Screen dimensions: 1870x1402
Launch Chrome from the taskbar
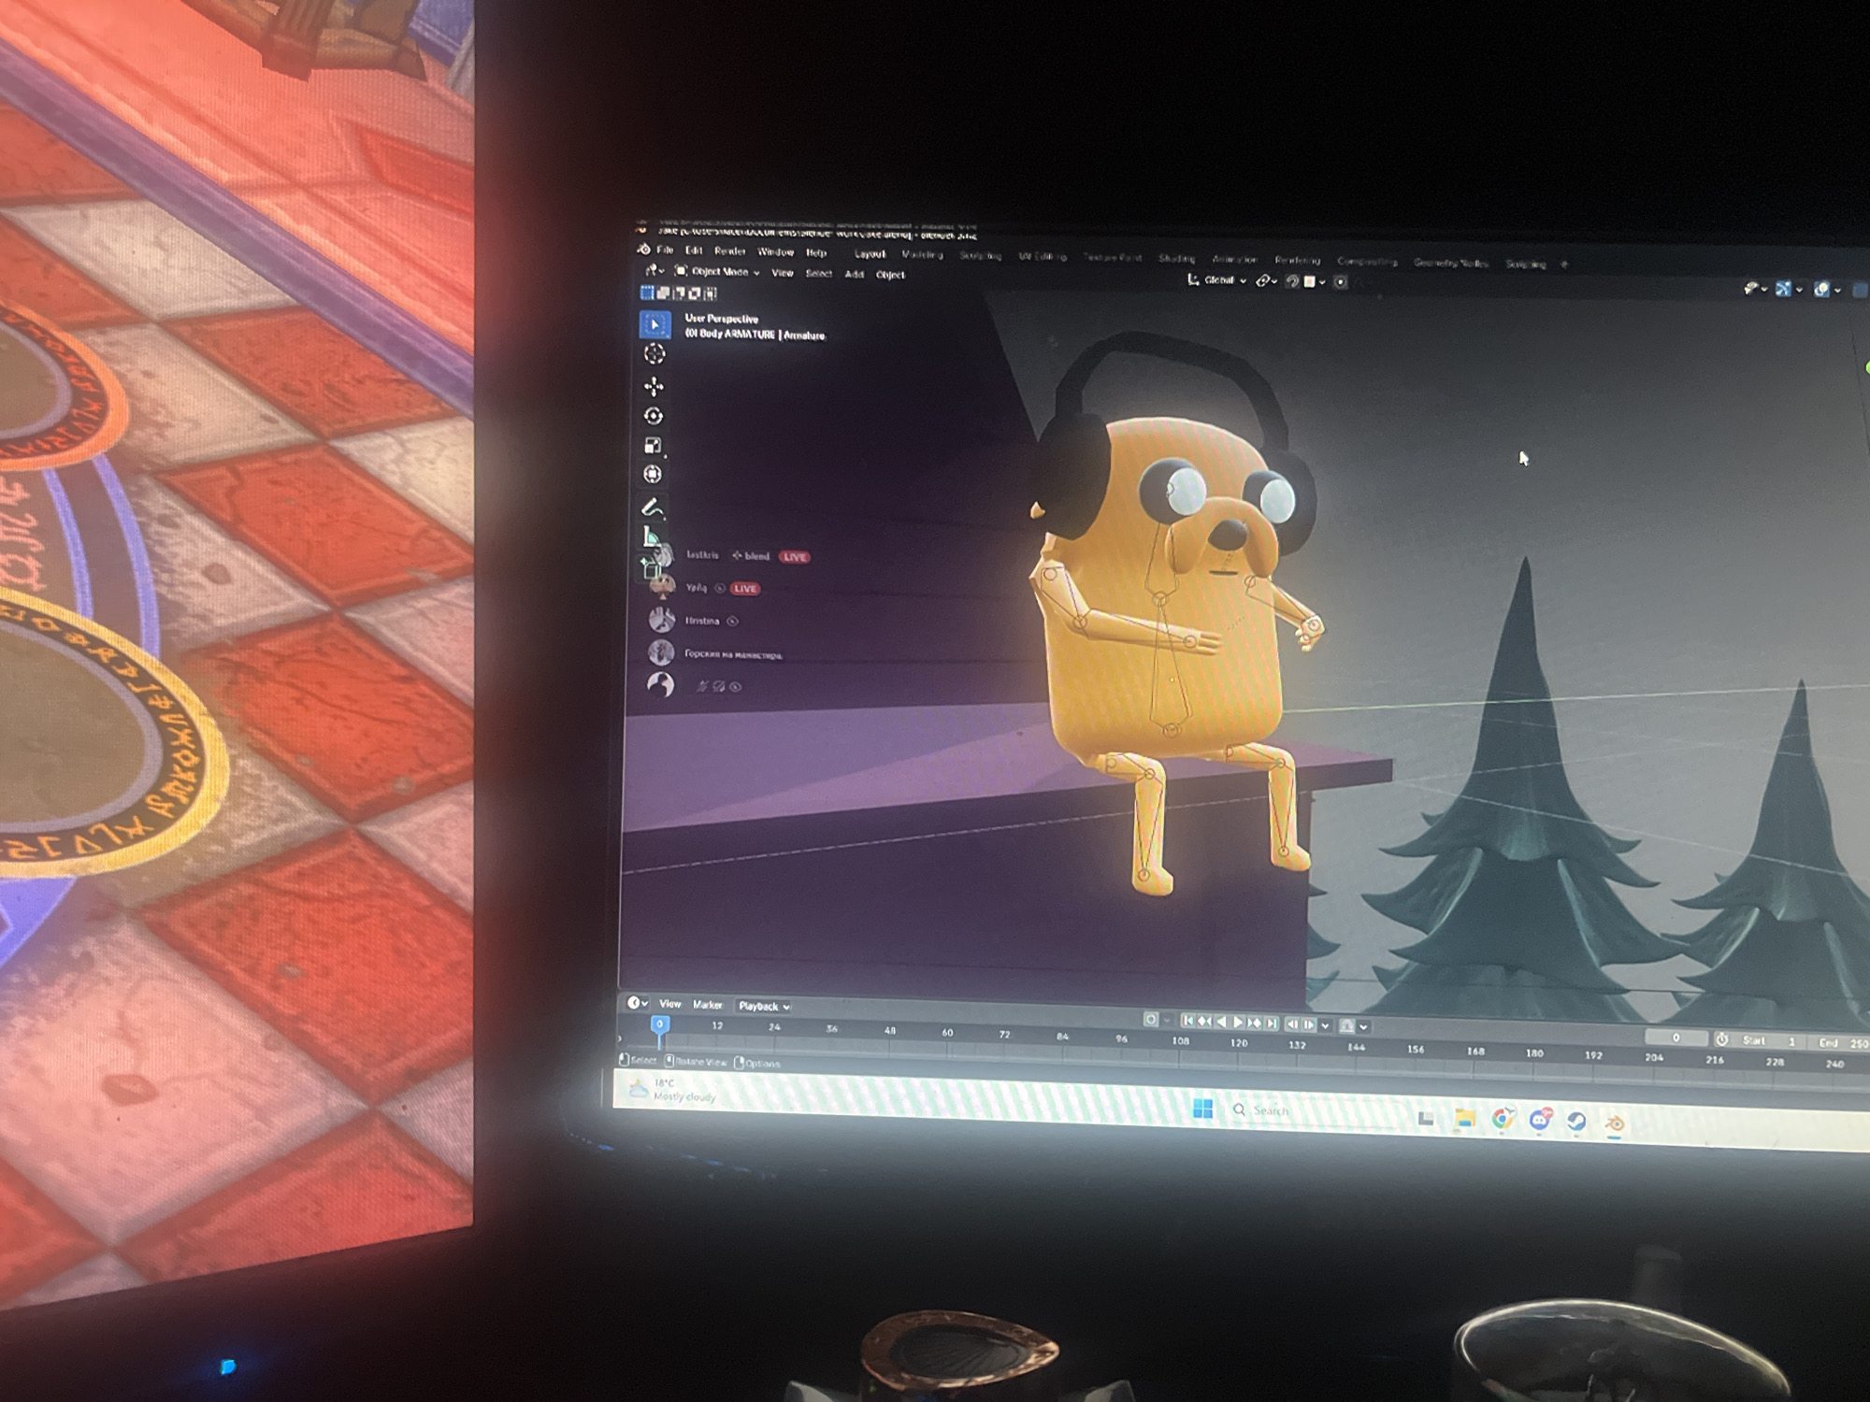pos(1503,1119)
